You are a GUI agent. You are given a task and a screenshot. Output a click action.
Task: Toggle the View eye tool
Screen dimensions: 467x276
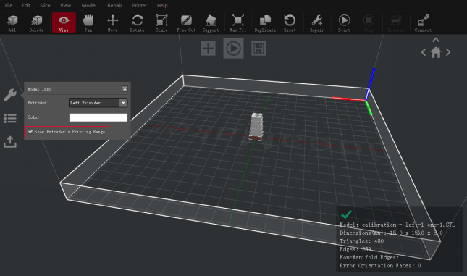pos(64,23)
